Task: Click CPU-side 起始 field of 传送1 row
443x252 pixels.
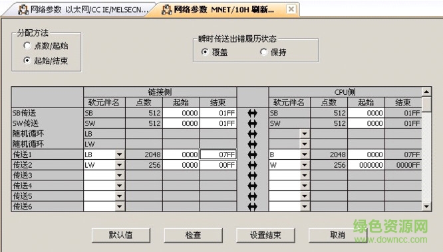Action: pyautogui.click(x=366, y=155)
